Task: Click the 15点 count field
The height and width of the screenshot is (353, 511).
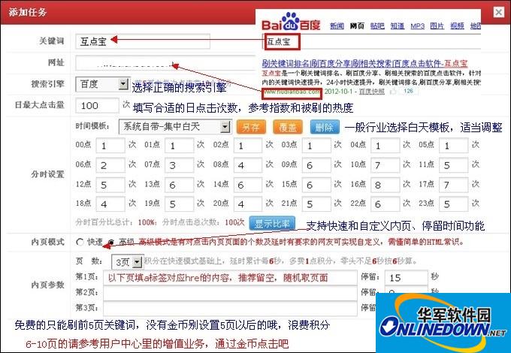Action: point(316,185)
